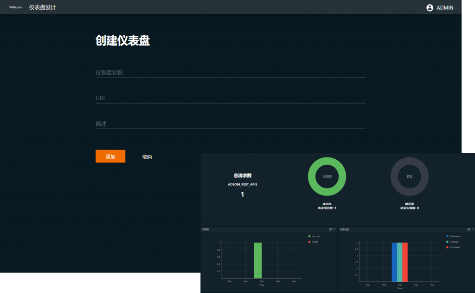Focus the 仪表盘名称 input field
Viewport: 475px width, 293px height.
(x=231, y=72)
